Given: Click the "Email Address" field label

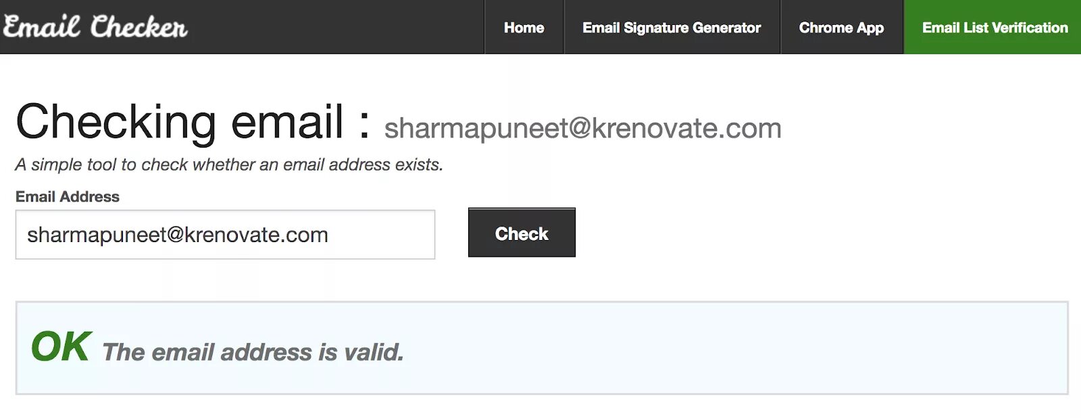Looking at the screenshot, I should (x=68, y=197).
